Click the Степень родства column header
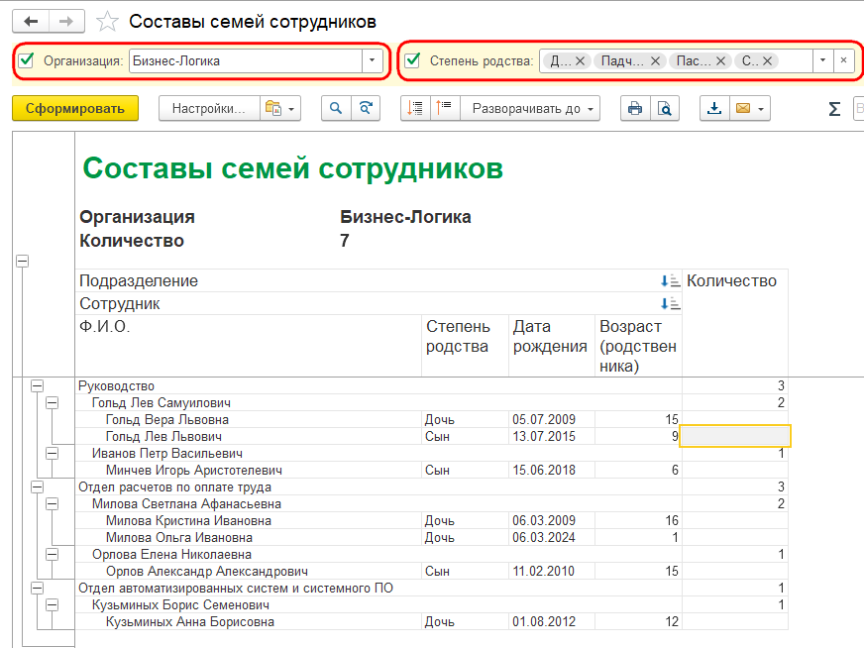Screen dimensions: 864x648 [x=465, y=346]
